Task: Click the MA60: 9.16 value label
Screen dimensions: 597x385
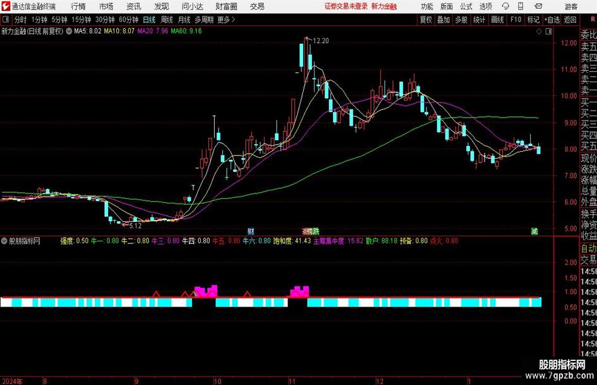Action: click(x=186, y=31)
